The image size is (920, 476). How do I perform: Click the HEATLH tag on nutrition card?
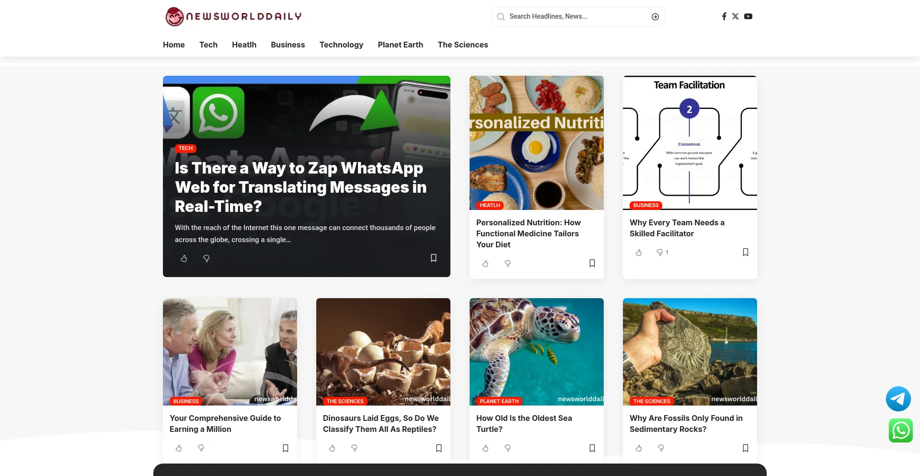[490, 205]
